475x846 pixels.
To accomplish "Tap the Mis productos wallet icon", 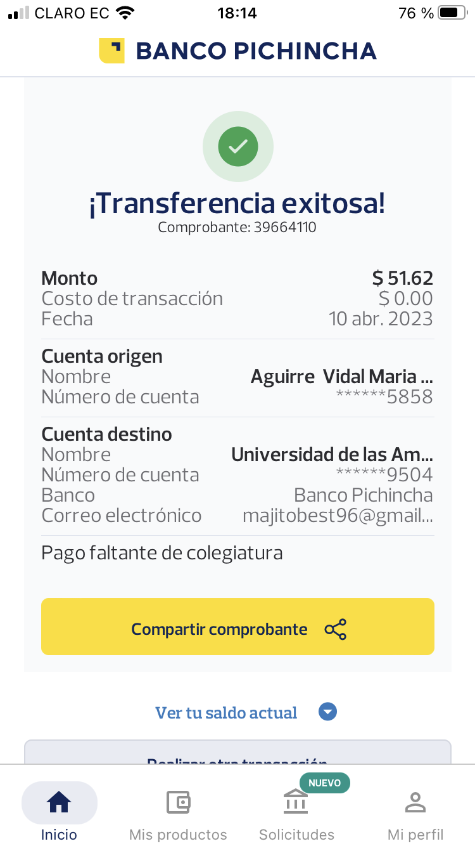I will (178, 803).
